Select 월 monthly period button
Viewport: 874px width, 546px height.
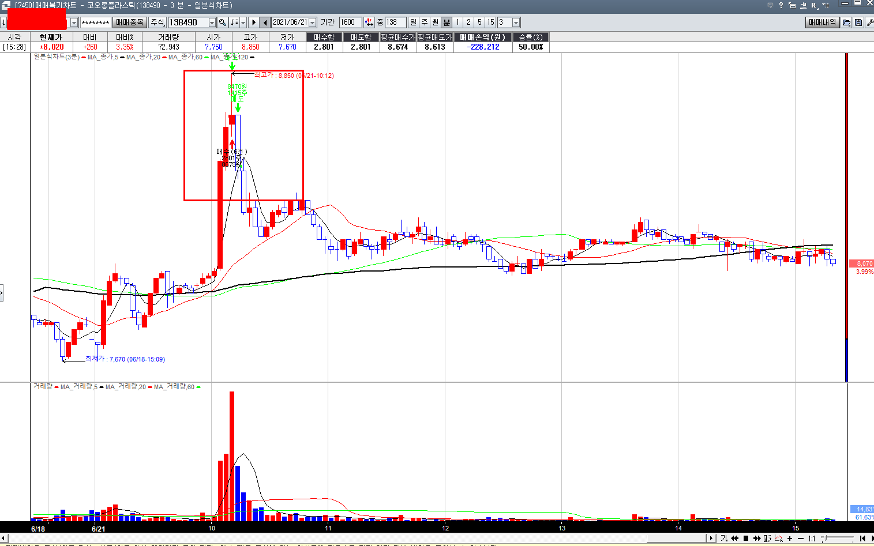click(x=435, y=22)
